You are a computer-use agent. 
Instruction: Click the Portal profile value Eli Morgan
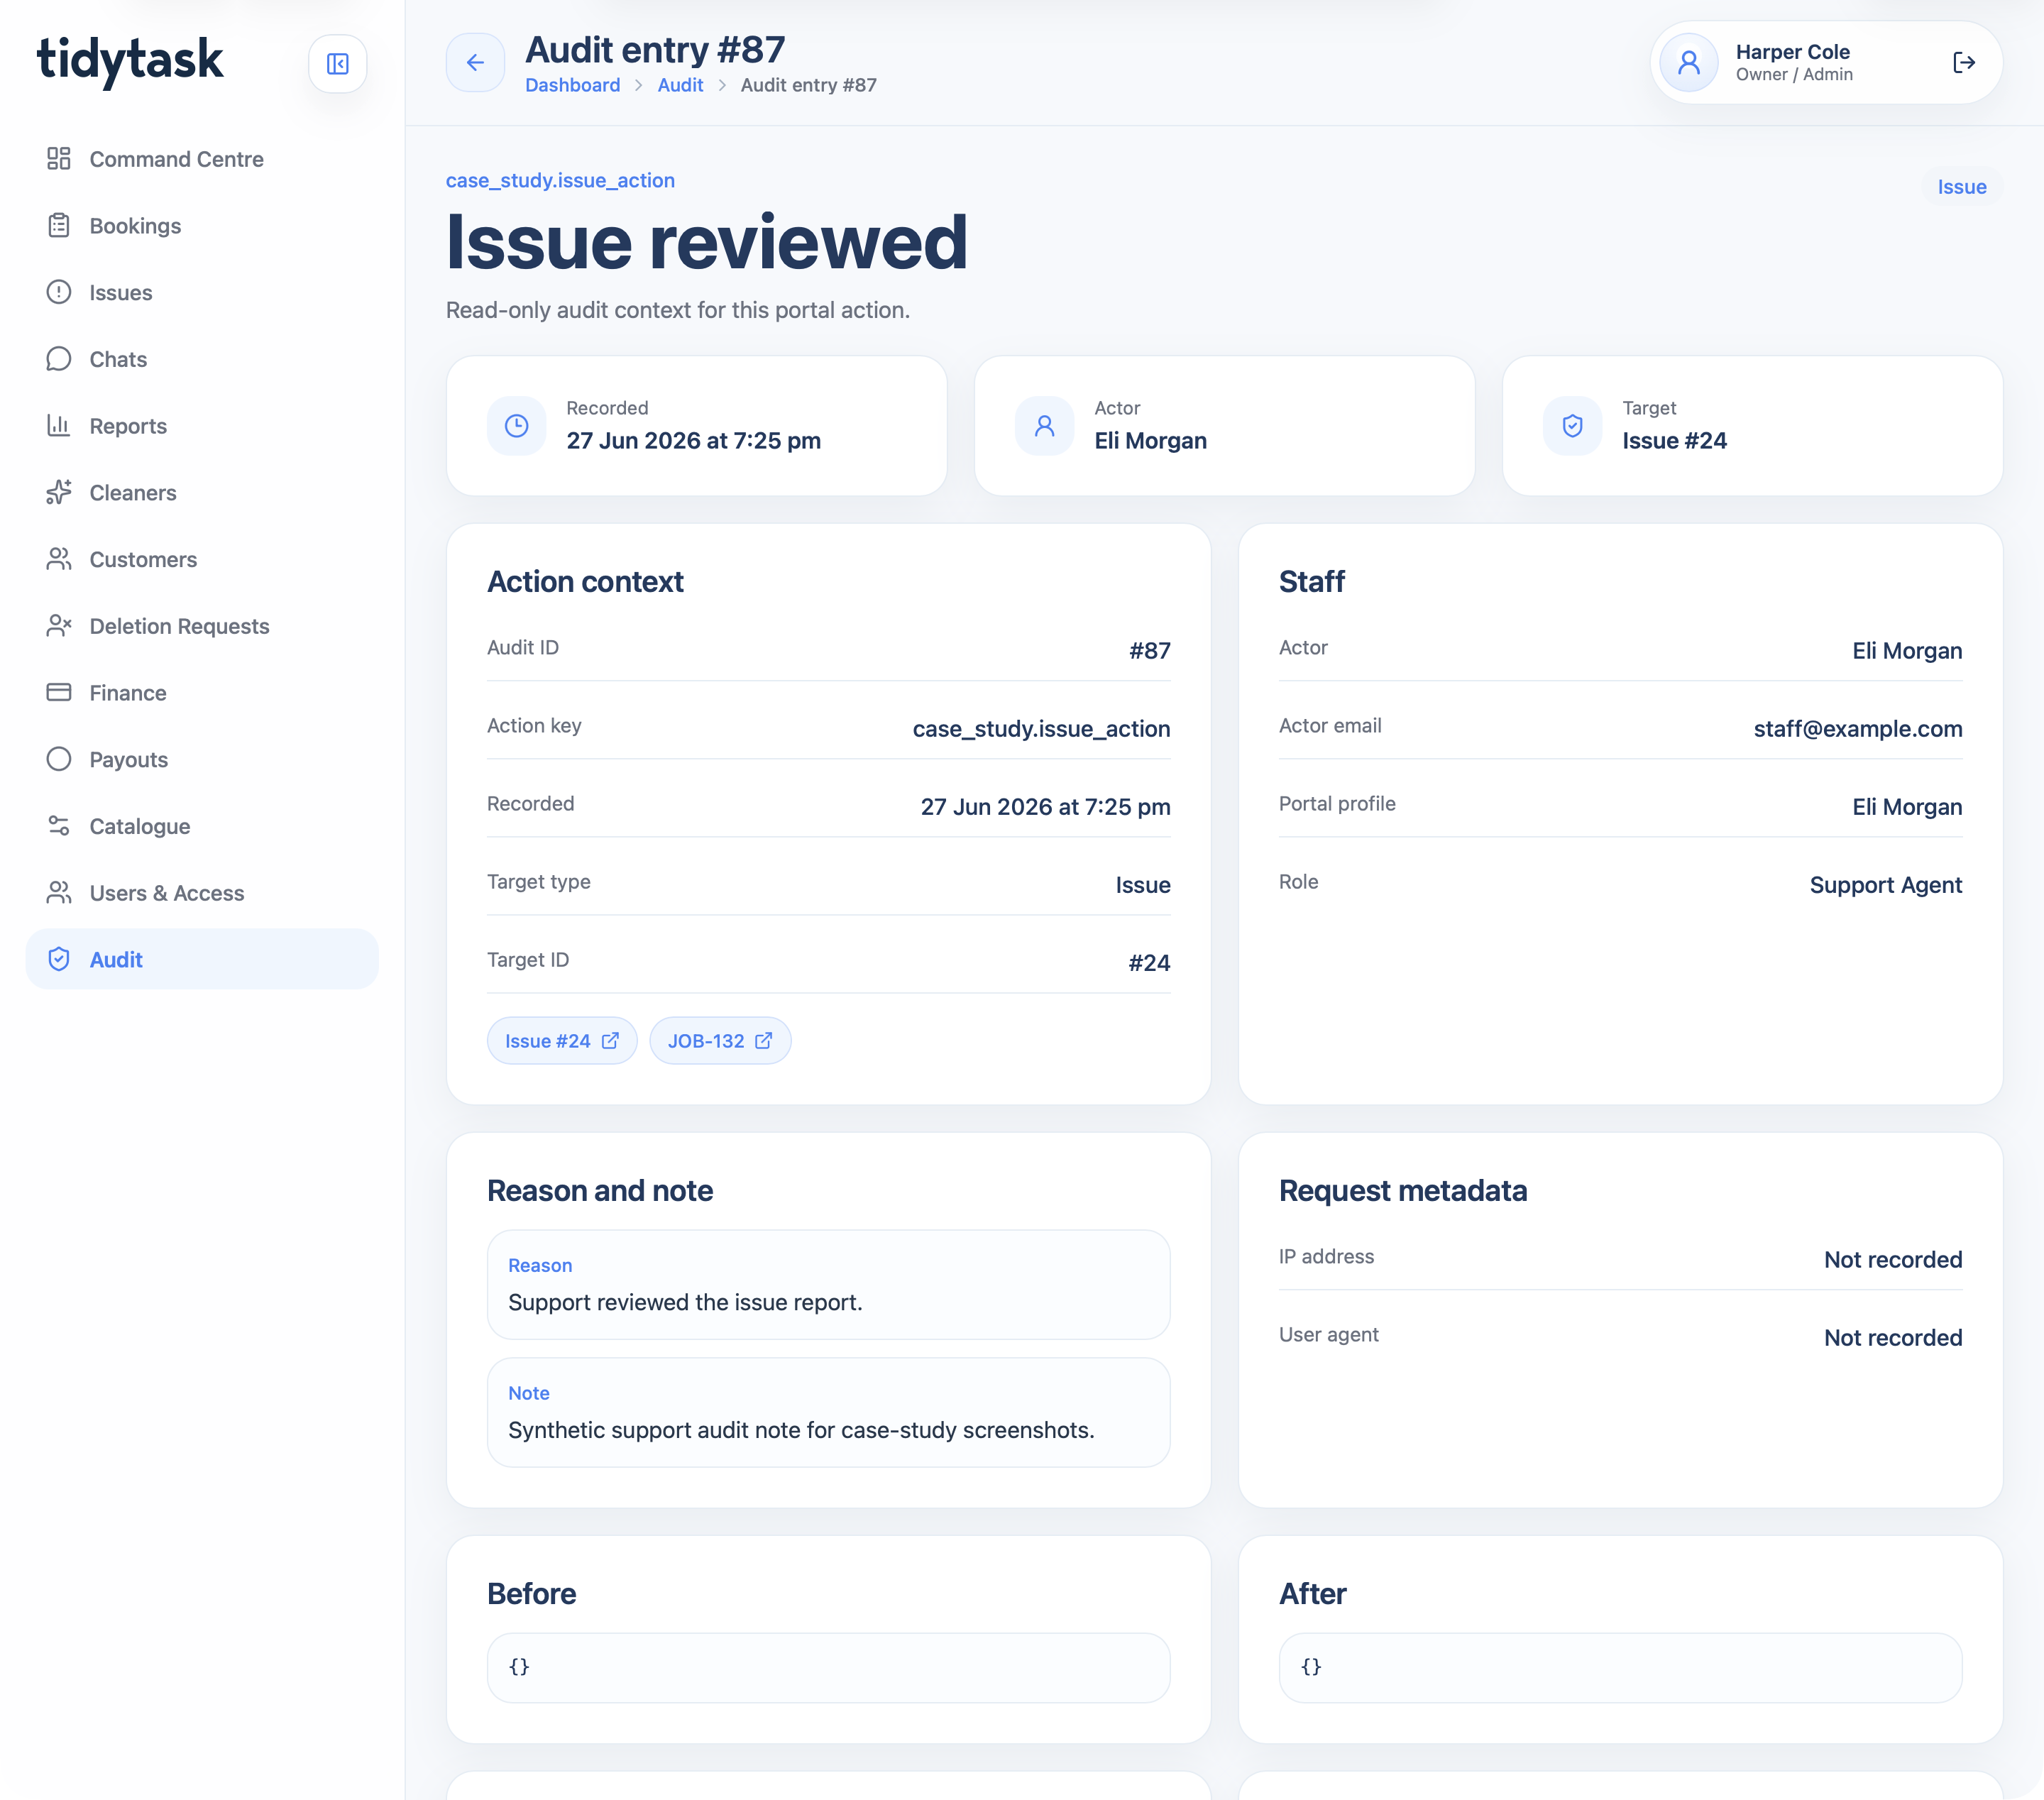(x=1906, y=807)
